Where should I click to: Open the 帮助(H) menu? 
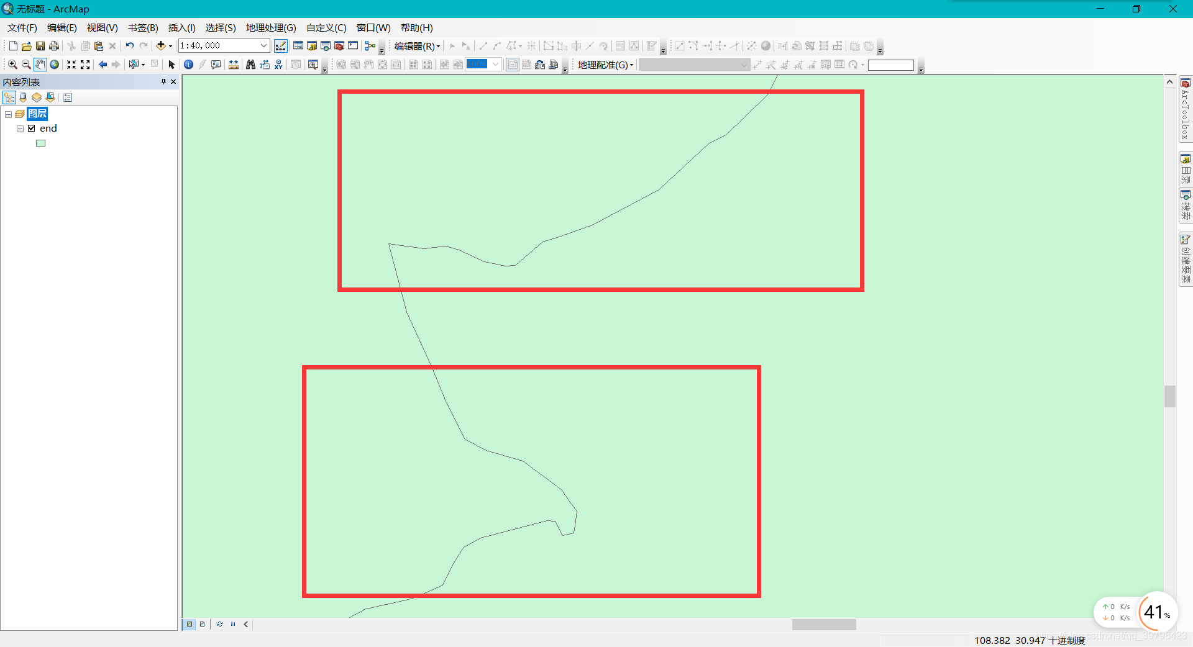[416, 28]
